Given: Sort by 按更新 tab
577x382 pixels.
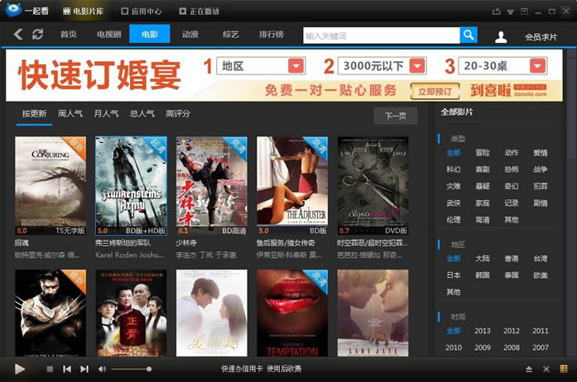Looking at the screenshot, I should click(x=34, y=114).
